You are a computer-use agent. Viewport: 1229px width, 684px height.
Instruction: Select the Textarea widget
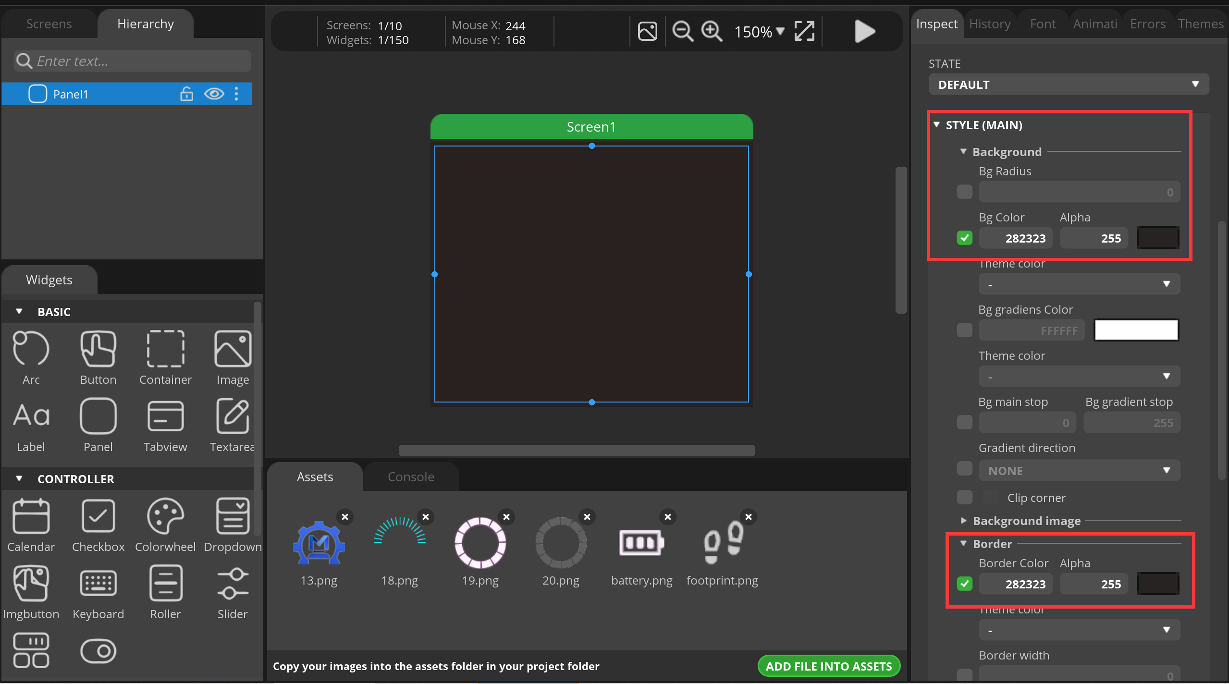coord(233,425)
